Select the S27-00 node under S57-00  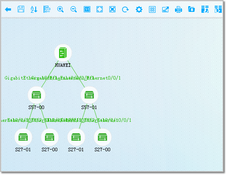click(50, 138)
